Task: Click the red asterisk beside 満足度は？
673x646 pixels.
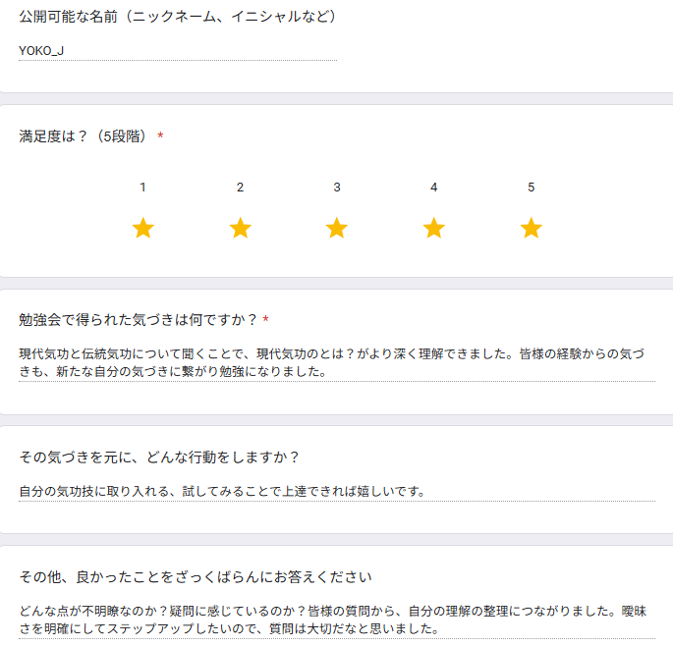Action: (x=160, y=136)
